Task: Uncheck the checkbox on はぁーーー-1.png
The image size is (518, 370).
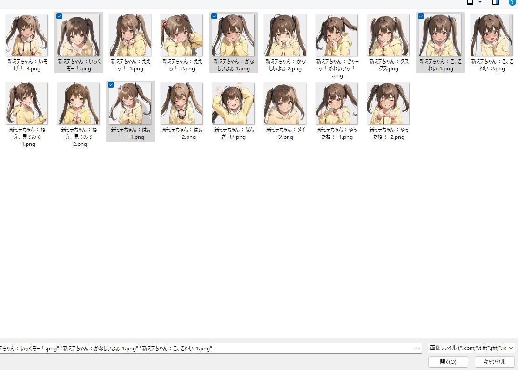Action: pos(111,85)
